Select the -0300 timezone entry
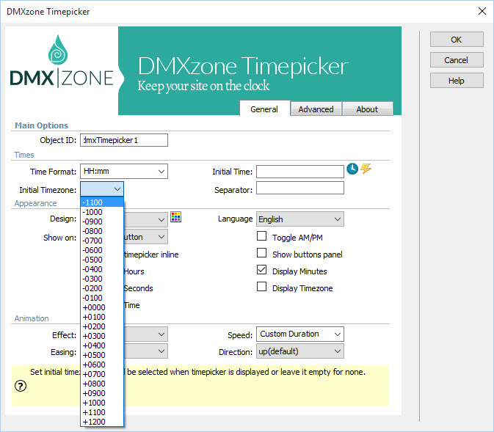Screen dimensions: 494x432 [102, 279]
